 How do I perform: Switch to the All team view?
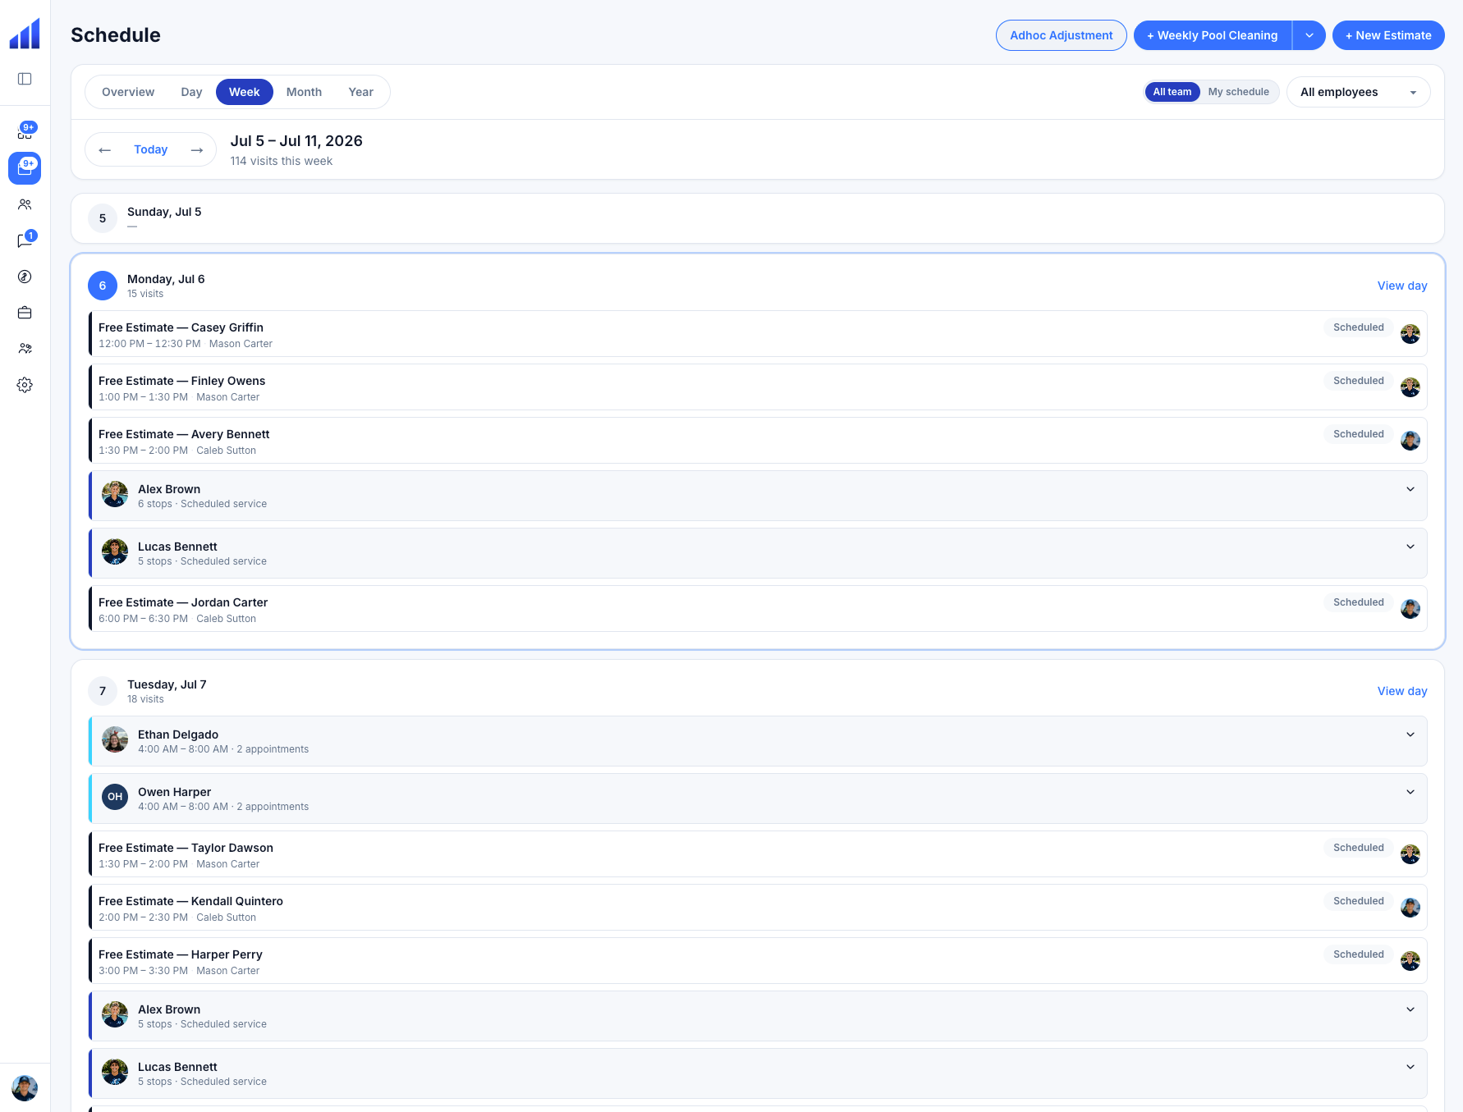(x=1172, y=92)
